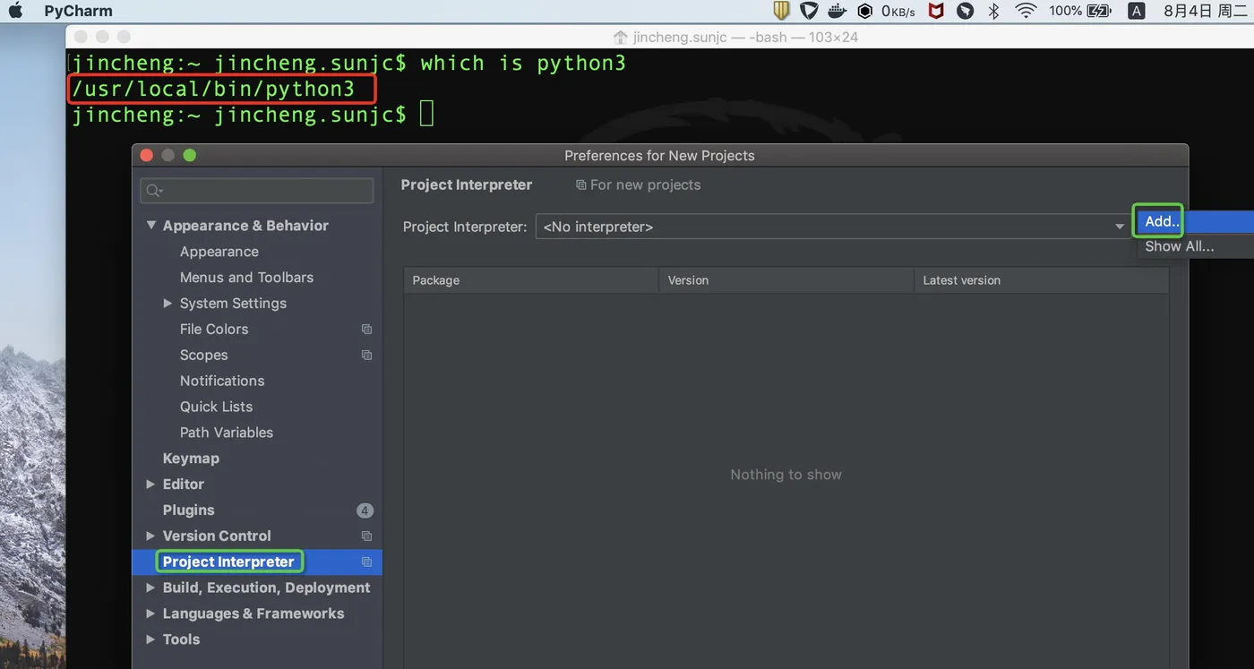The width and height of the screenshot is (1254, 669).
Task: Click the round bird menu bar icon
Action: tap(965, 11)
